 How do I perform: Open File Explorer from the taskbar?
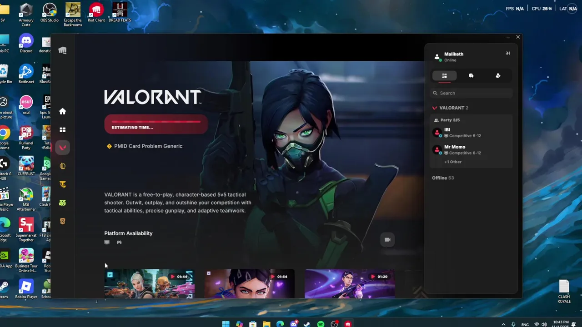tap(266, 324)
